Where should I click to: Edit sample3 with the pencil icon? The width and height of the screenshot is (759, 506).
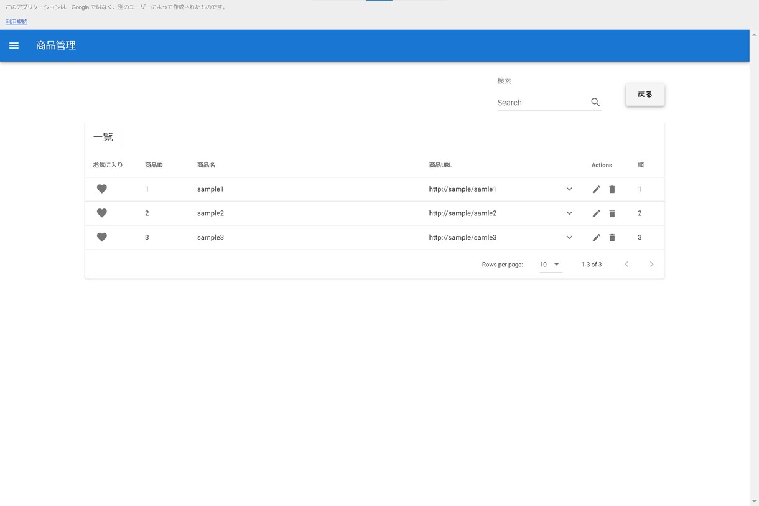click(x=597, y=238)
